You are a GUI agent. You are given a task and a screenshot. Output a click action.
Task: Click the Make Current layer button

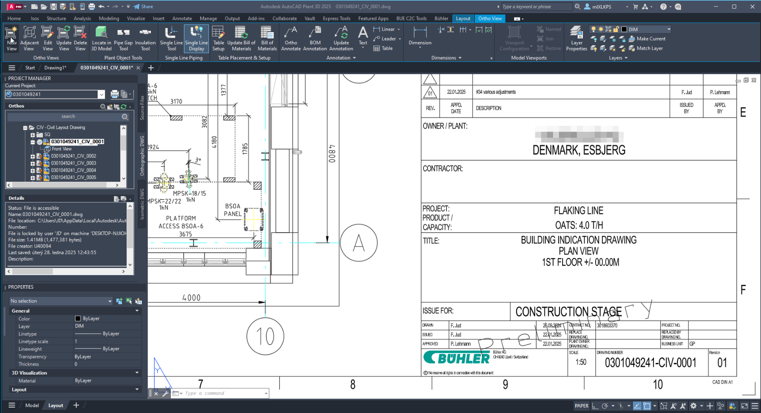tap(647, 39)
